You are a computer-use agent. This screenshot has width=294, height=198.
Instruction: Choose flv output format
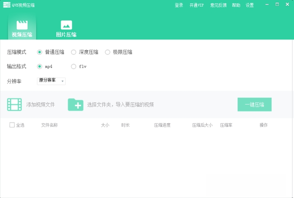(x=73, y=67)
